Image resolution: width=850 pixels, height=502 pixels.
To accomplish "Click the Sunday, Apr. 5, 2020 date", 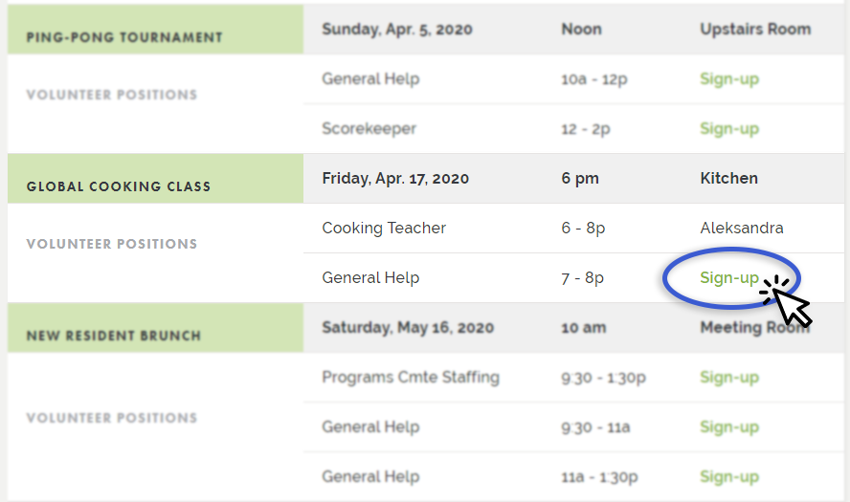I will click(397, 30).
